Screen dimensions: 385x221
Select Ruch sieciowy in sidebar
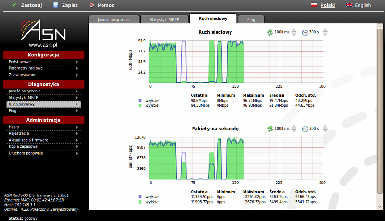pyautogui.click(x=43, y=104)
